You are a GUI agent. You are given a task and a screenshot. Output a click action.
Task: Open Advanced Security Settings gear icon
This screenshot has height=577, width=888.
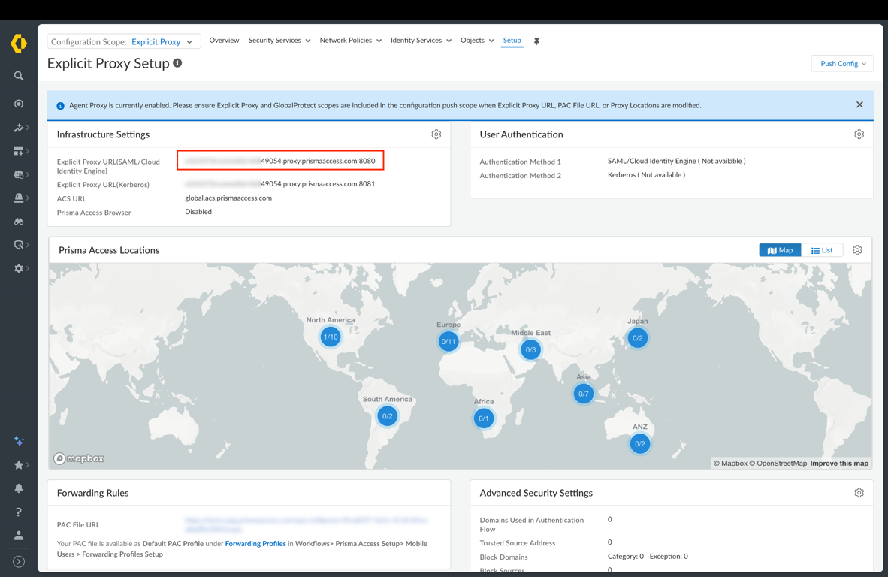click(859, 493)
